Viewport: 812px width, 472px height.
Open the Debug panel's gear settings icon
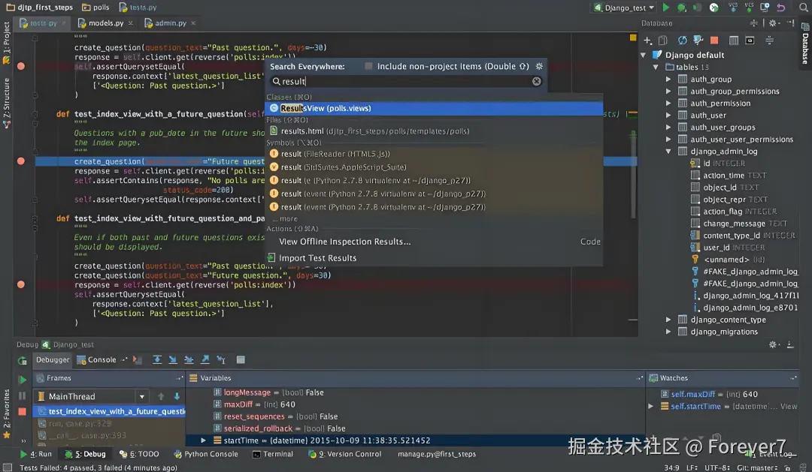pos(773,344)
